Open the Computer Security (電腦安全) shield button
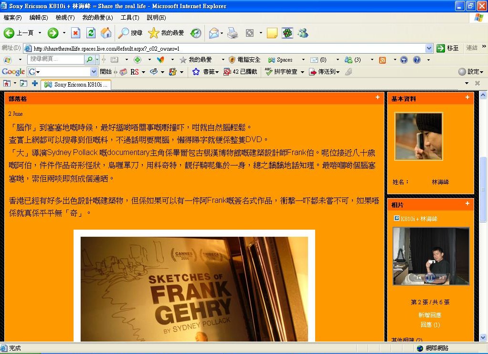This screenshot has height=354, width=488. pyautogui.click(x=244, y=60)
